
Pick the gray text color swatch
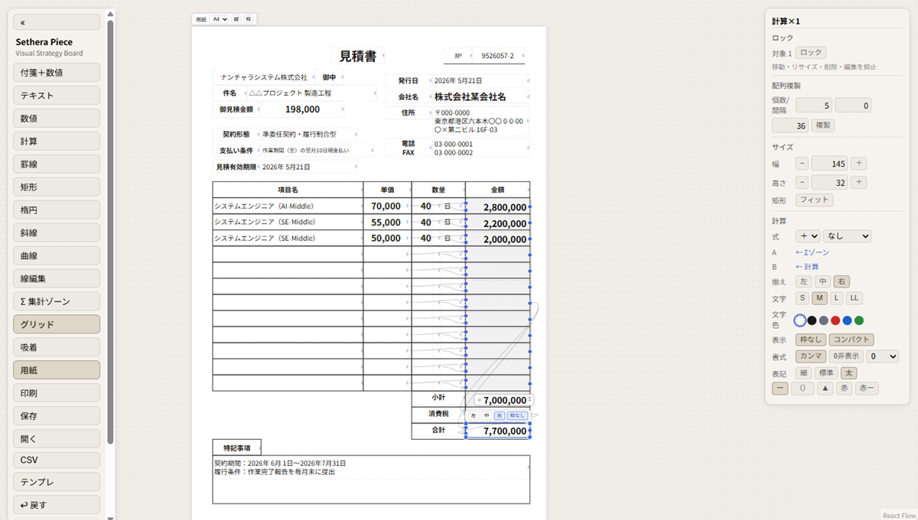pos(824,320)
